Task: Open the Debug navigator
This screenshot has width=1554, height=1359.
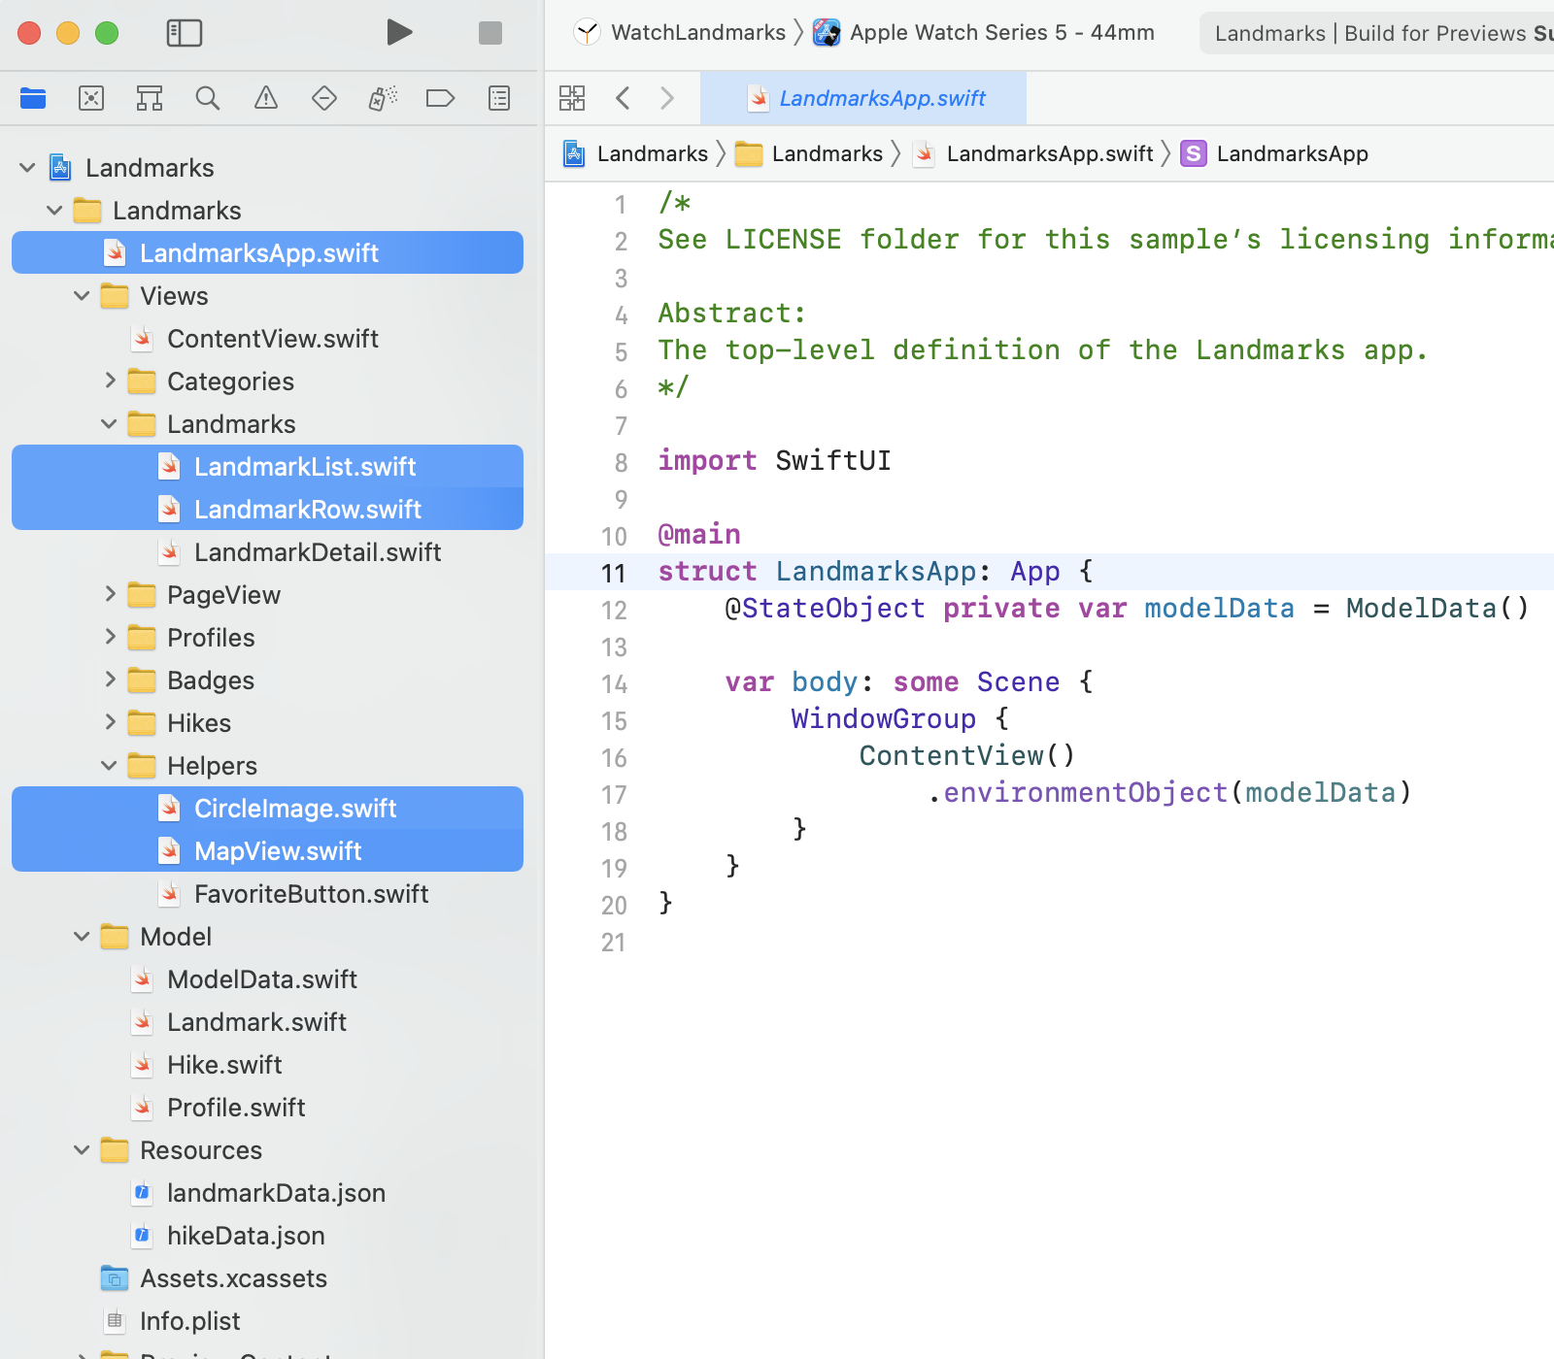Action: (383, 98)
